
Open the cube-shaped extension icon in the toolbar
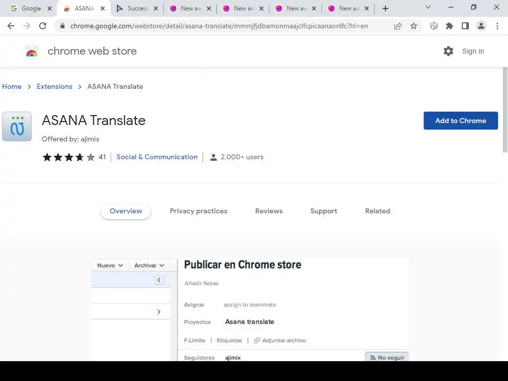pyautogui.click(x=434, y=26)
